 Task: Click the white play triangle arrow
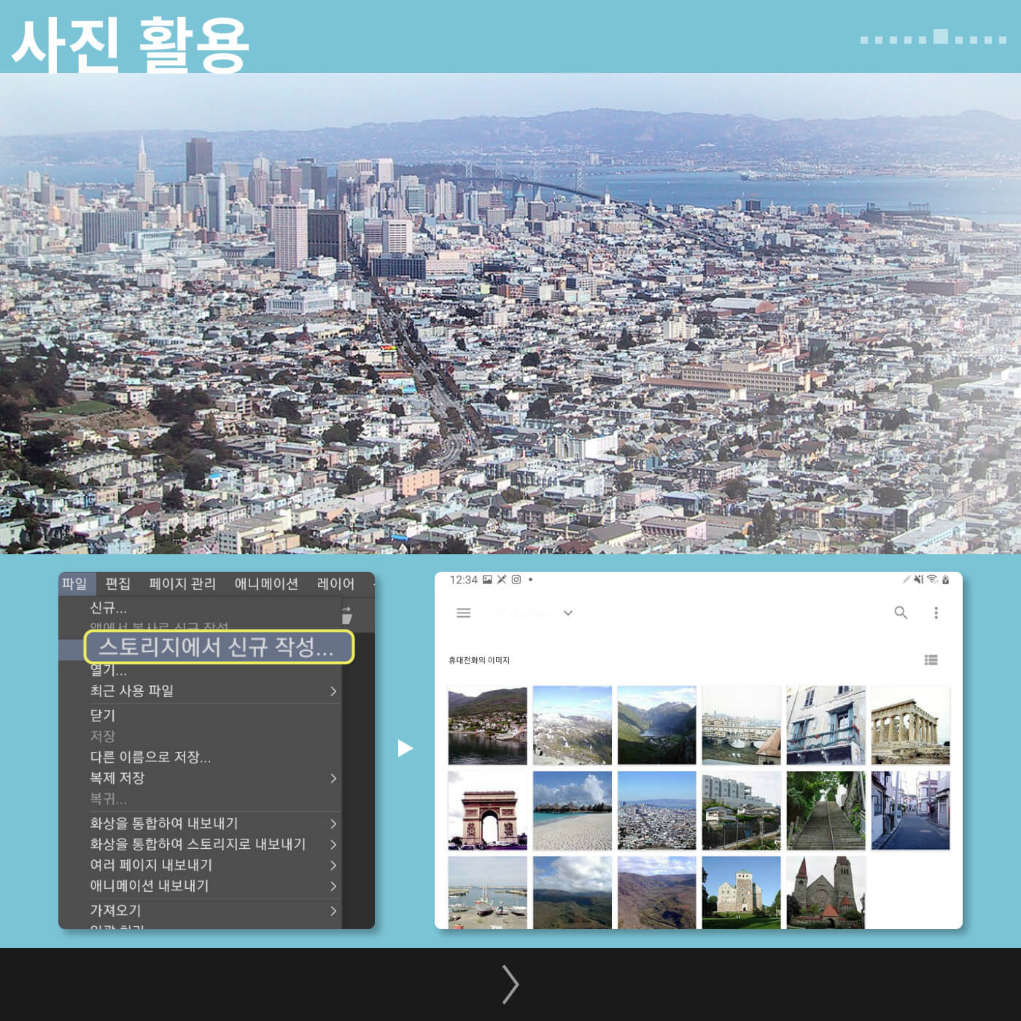[x=405, y=748]
